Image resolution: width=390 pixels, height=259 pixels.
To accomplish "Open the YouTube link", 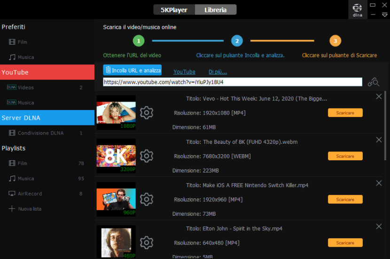I will tap(184, 72).
